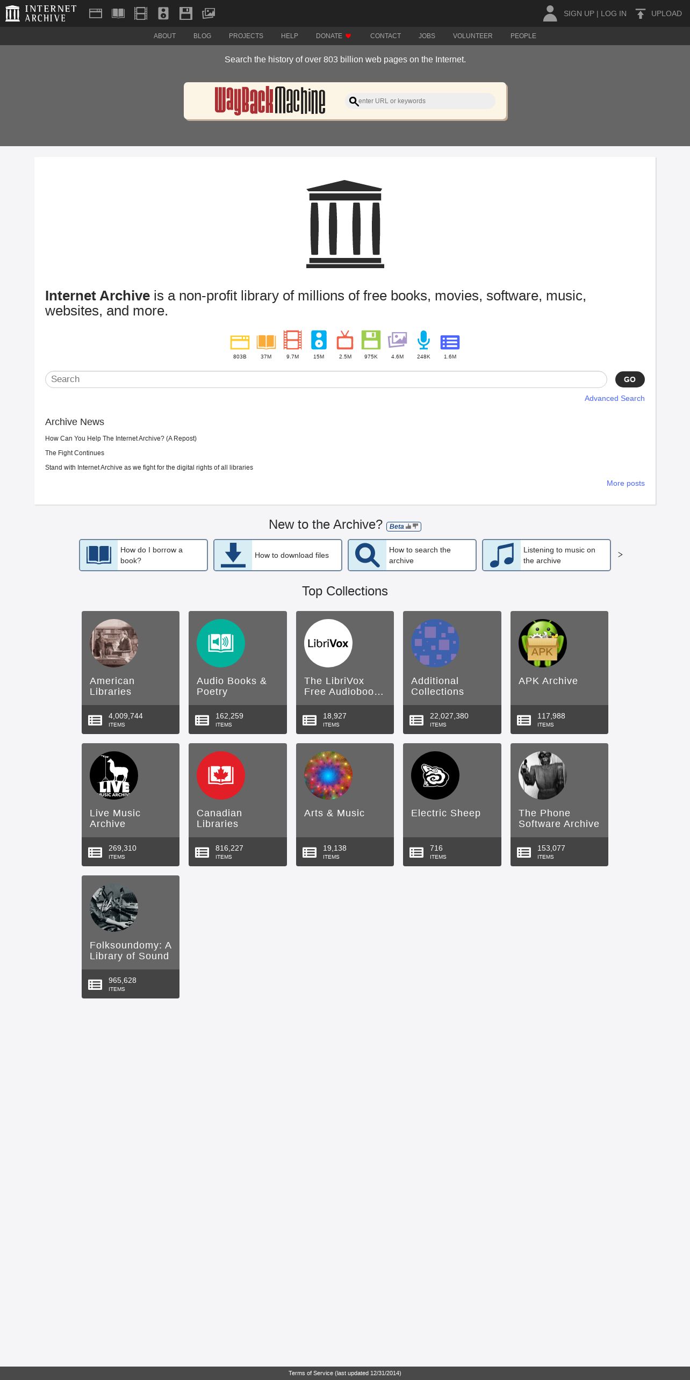Open the software floppy icon in top bar
Viewport: 690px width, 1380px height.
pyautogui.click(x=186, y=13)
